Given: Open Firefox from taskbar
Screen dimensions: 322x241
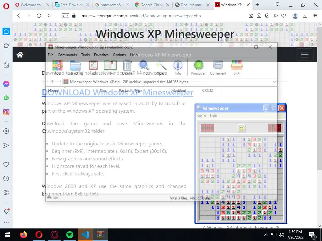Looking at the screenshot, I should point(23,235).
